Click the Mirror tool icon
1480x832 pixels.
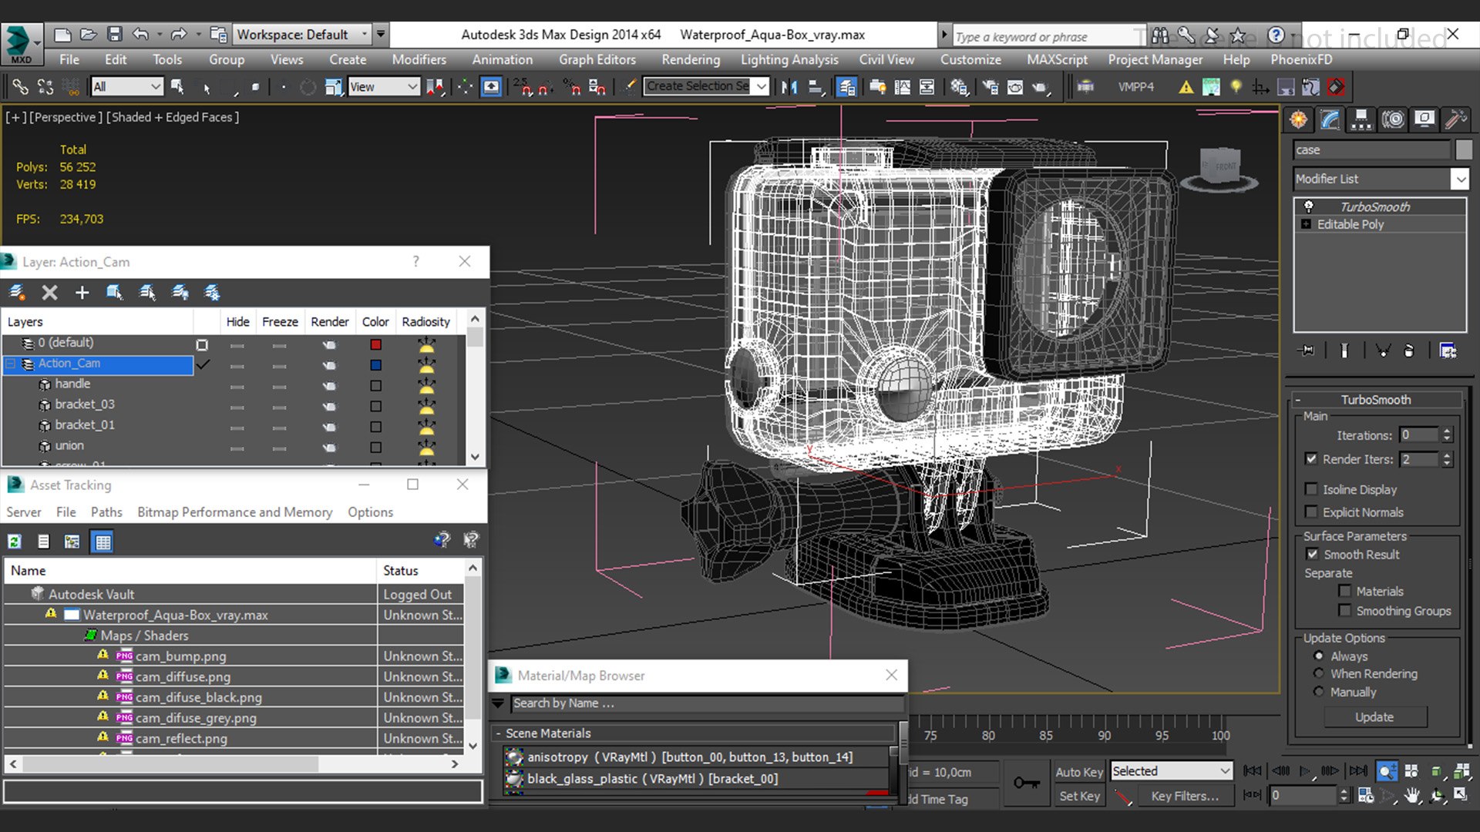click(789, 87)
